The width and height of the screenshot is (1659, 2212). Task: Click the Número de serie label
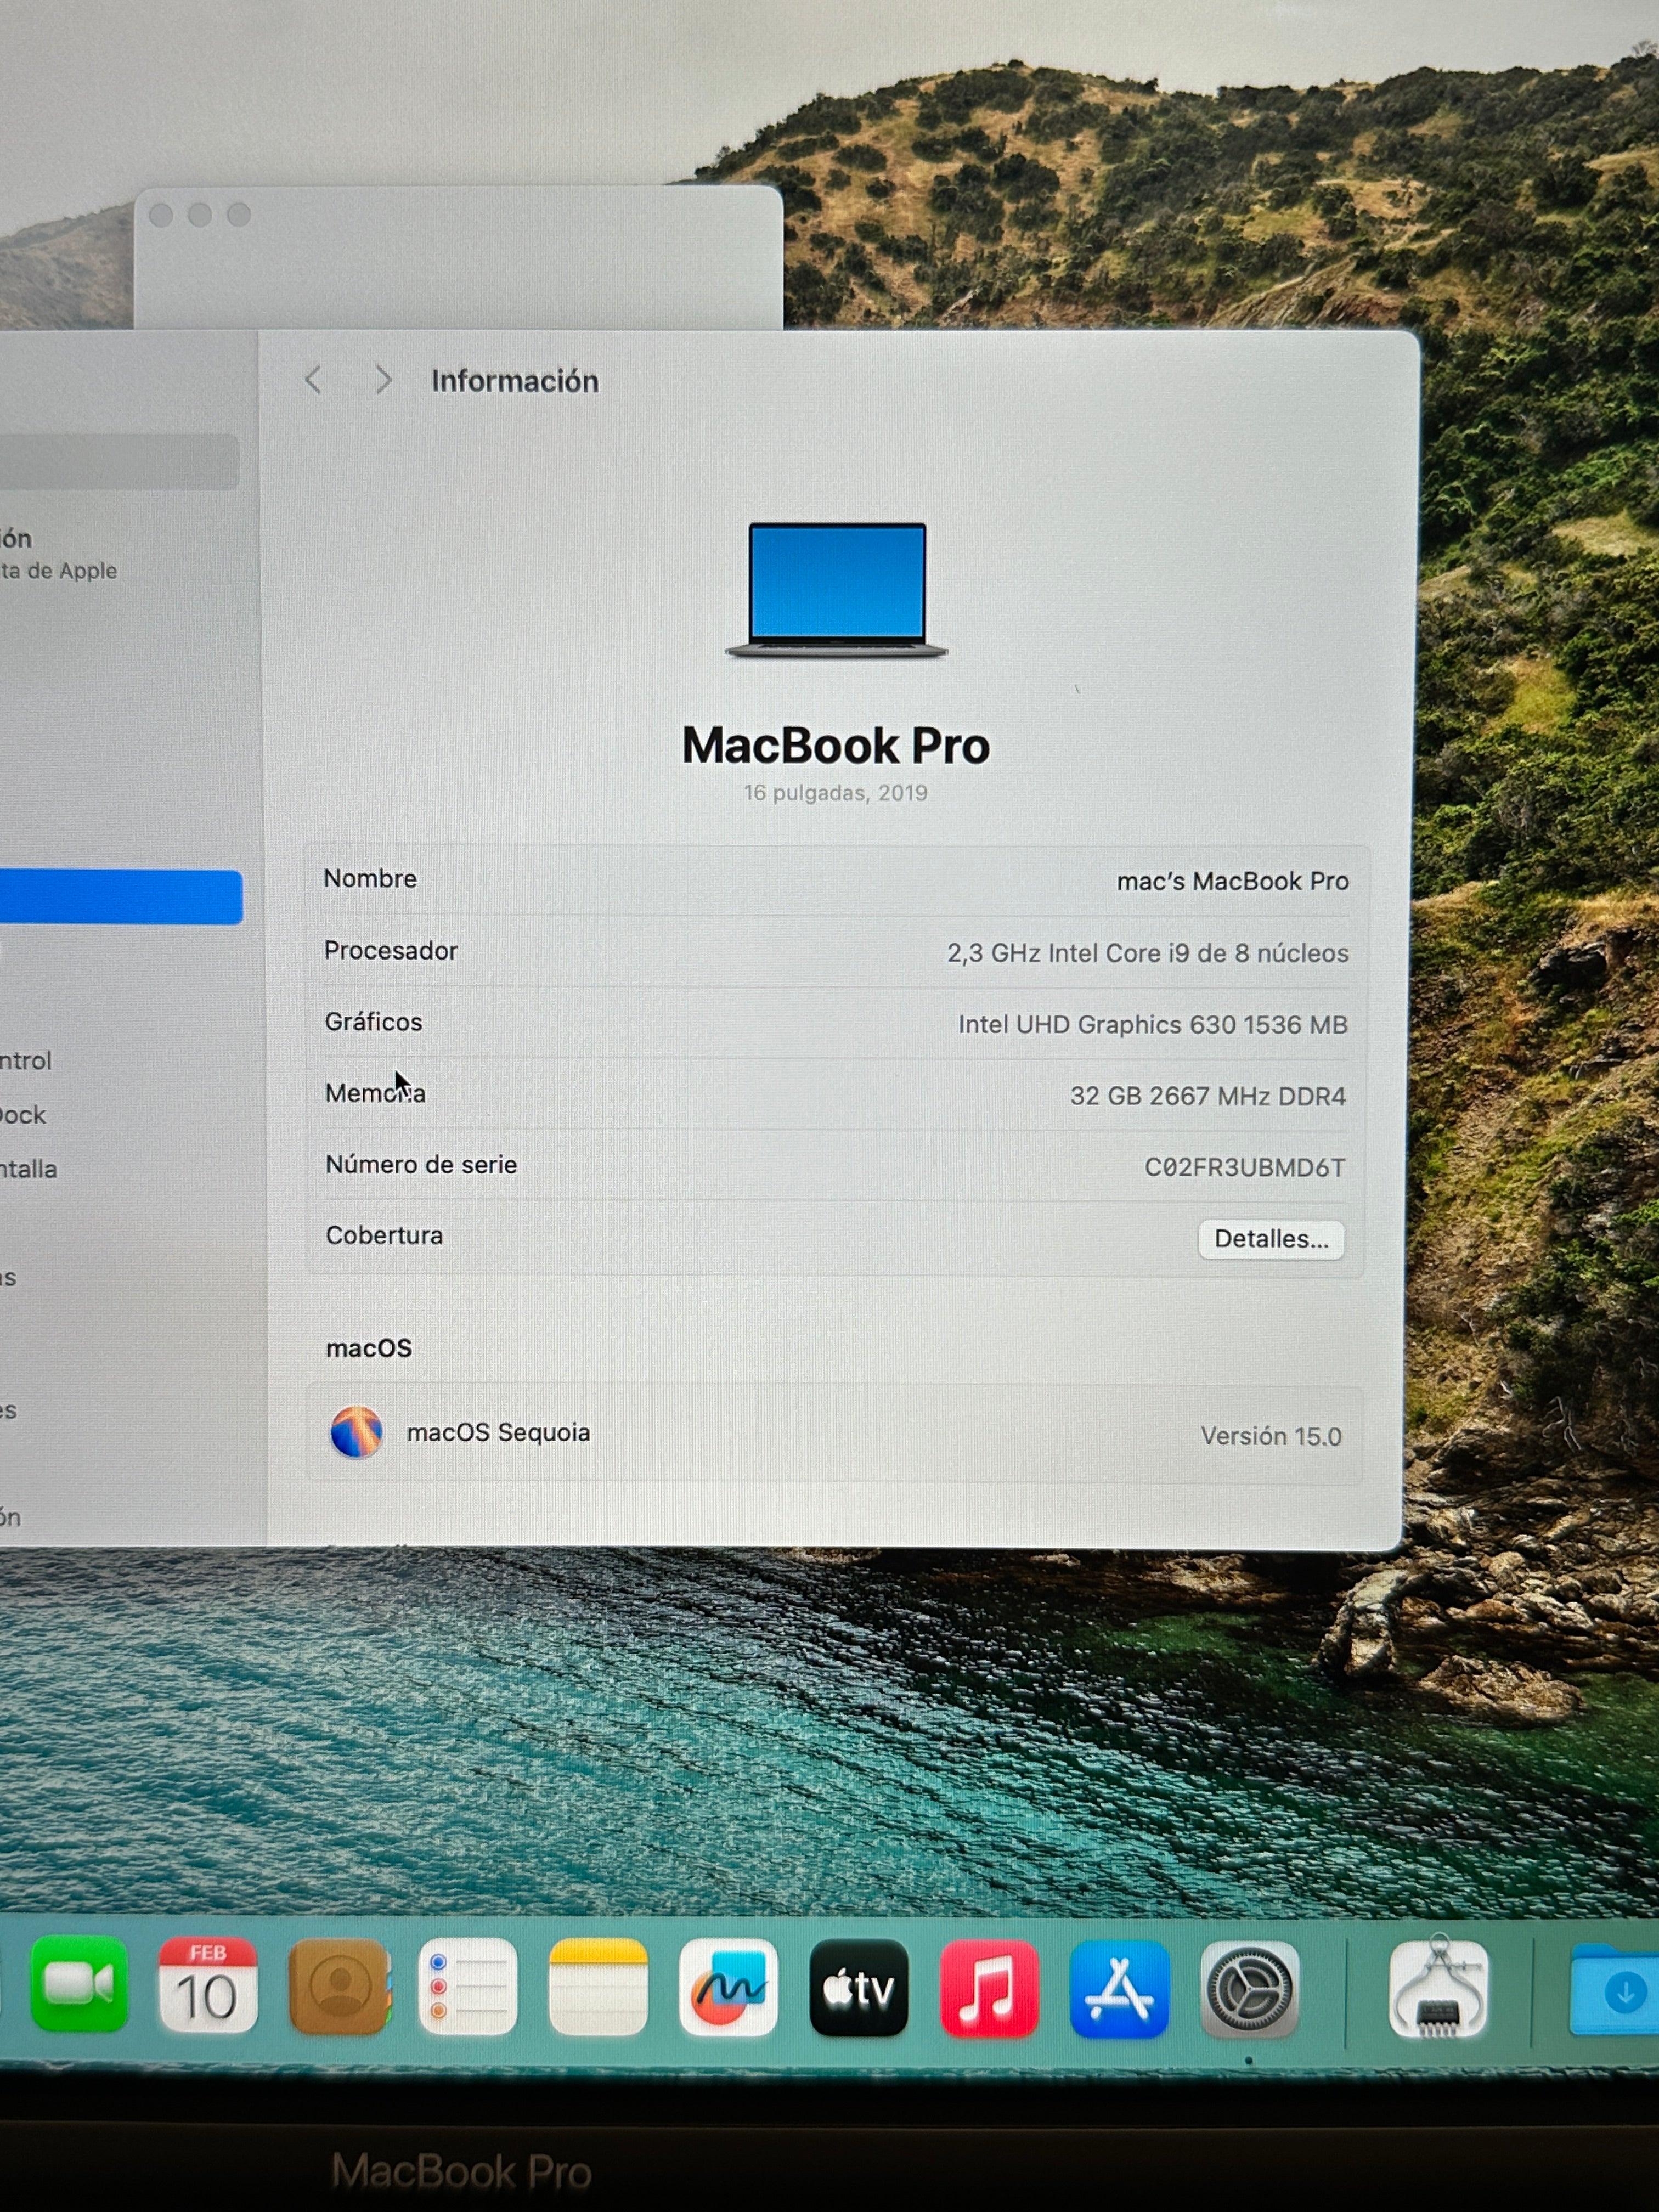[421, 1164]
